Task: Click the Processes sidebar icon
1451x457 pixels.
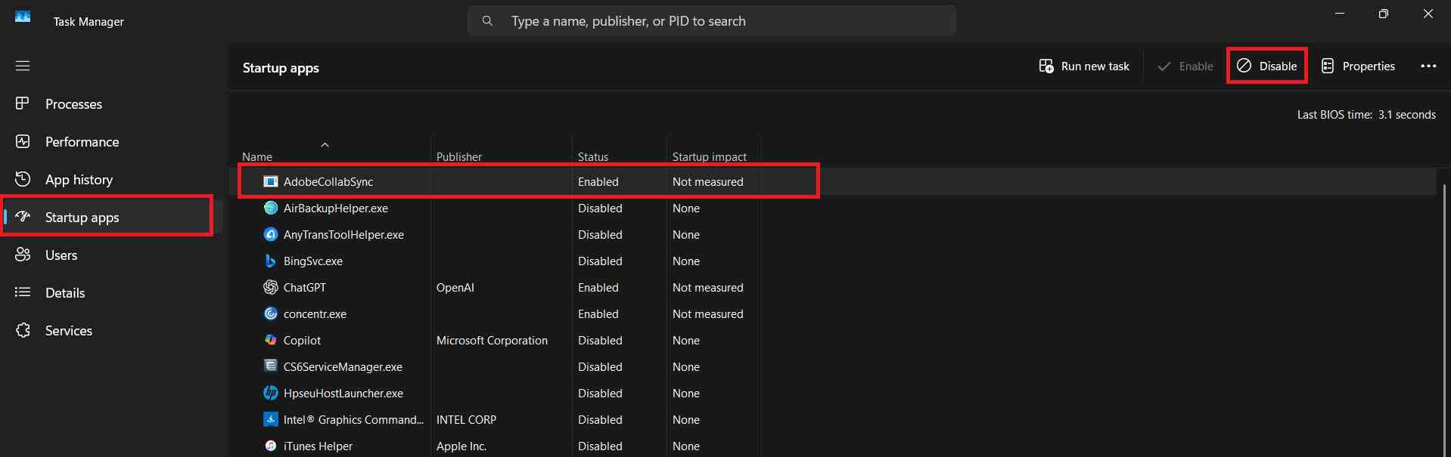Action: (x=23, y=103)
